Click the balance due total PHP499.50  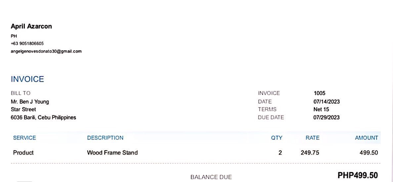pyautogui.click(x=357, y=175)
